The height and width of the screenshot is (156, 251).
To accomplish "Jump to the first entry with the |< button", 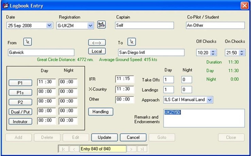I will coord(64,149).
